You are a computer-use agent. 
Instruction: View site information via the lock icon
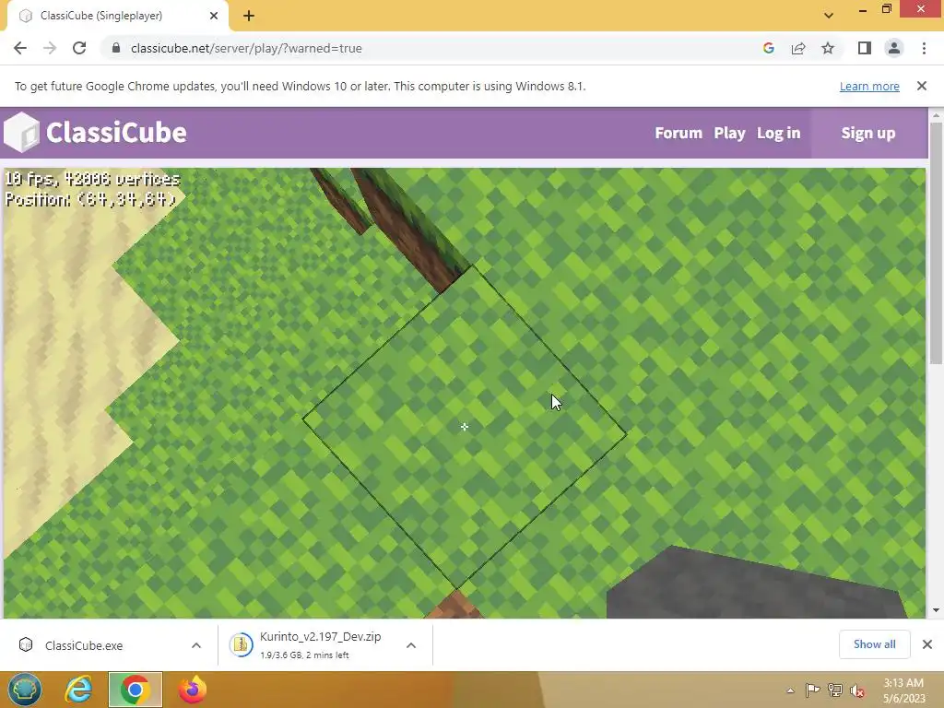[116, 48]
